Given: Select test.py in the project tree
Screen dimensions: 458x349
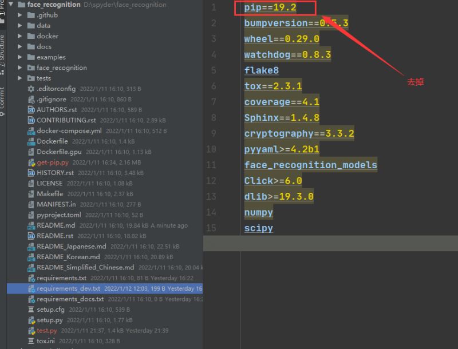Looking at the screenshot, I should pos(46,331).
